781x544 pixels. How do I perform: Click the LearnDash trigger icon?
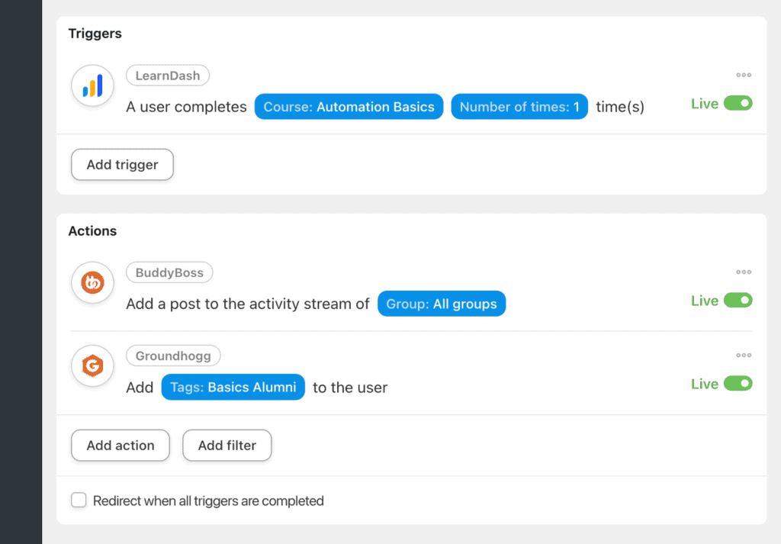point(92,86)
